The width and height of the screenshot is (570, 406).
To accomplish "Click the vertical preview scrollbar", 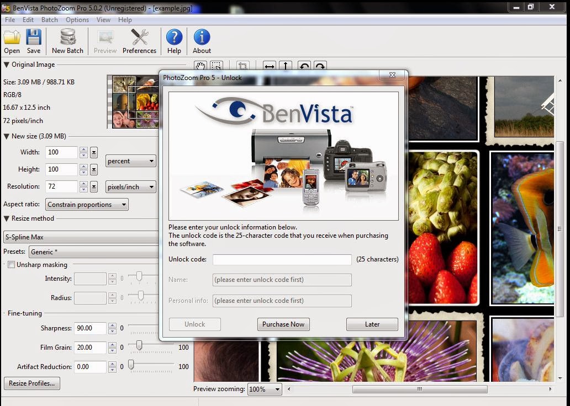I will click(560, 229).
